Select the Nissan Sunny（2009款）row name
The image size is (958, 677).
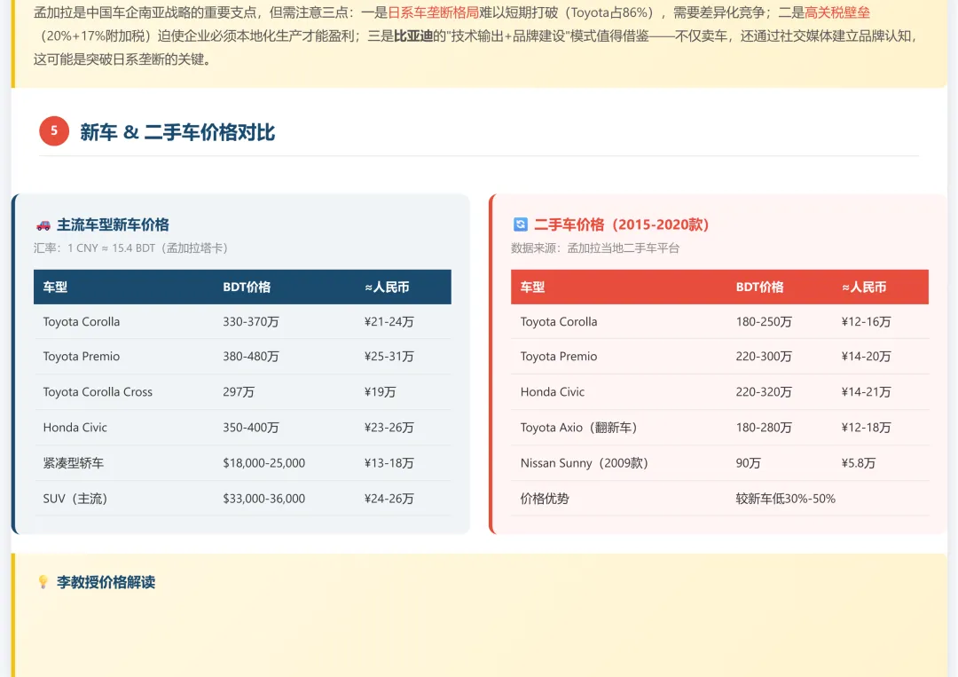click(585, 463)
